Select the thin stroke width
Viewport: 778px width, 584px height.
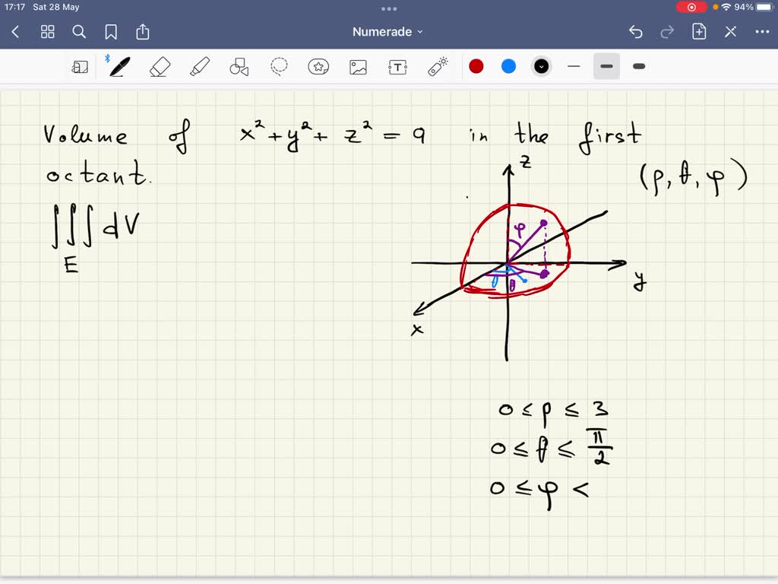click(574, 66)
